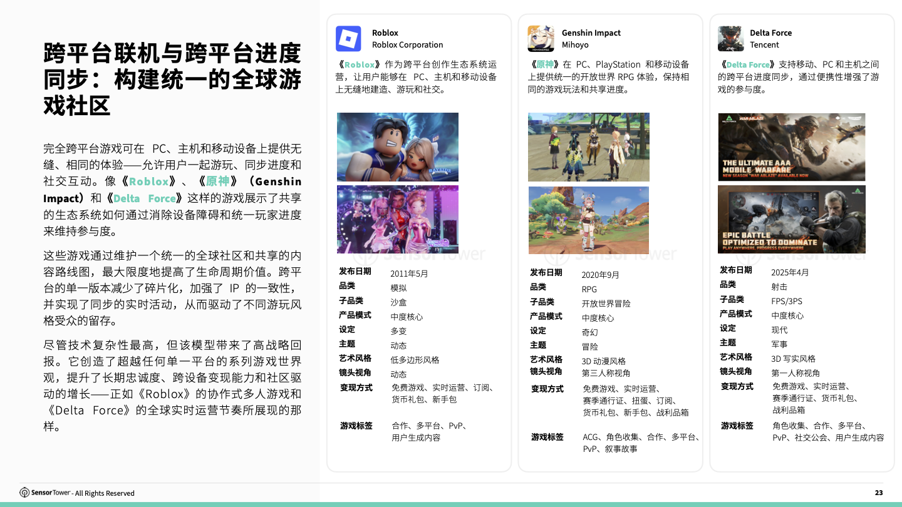Open the Epic Battle Optimized banner
Image resolution: width=902 pixels, height=507 pixels.
pyautogui.click(x=792, y=219)
